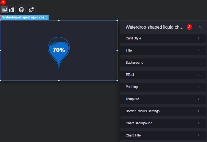The height and width of the screenshot is (142, 207).
Task: Click the top-right corner handle of chart
Action: (x=117, y=20)
